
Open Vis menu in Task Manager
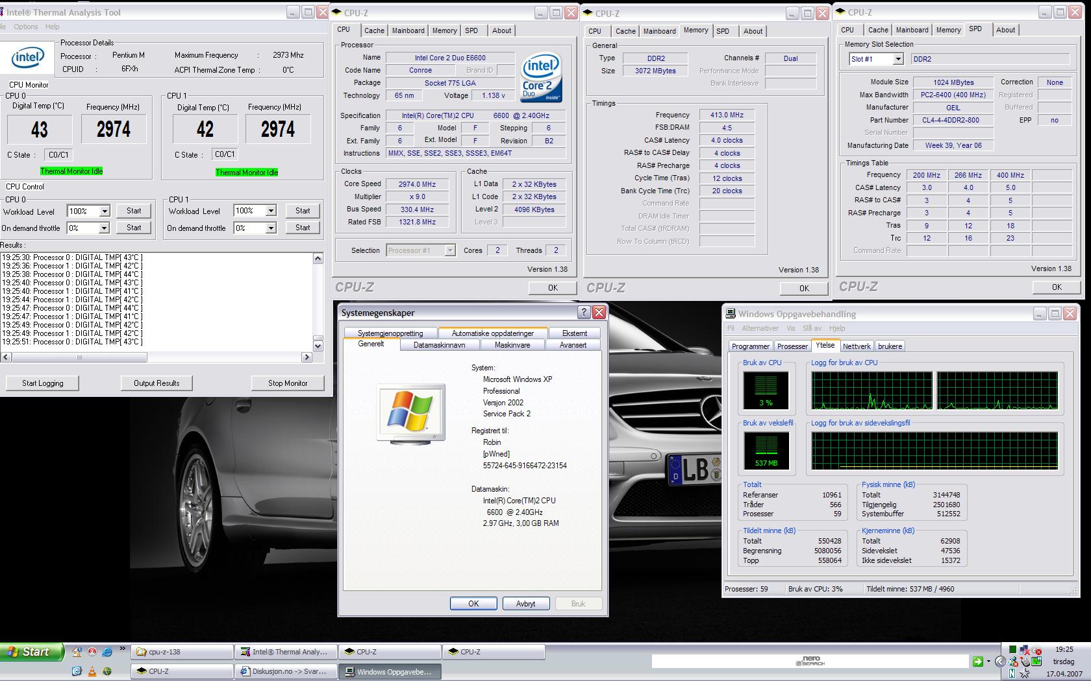pos(790,328)
